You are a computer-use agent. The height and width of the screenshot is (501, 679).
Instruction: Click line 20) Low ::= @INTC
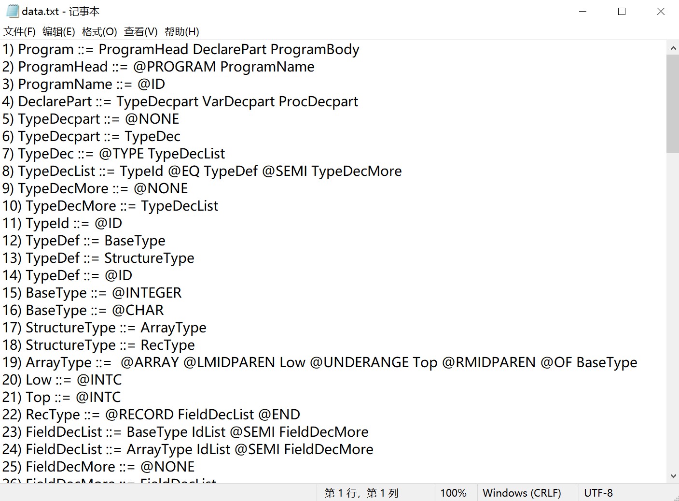pos(62,380)
